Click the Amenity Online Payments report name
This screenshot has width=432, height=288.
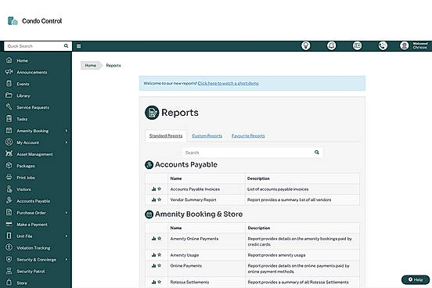[194, 239]
